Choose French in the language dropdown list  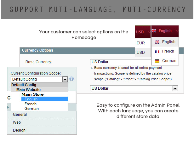click(165, 51)
